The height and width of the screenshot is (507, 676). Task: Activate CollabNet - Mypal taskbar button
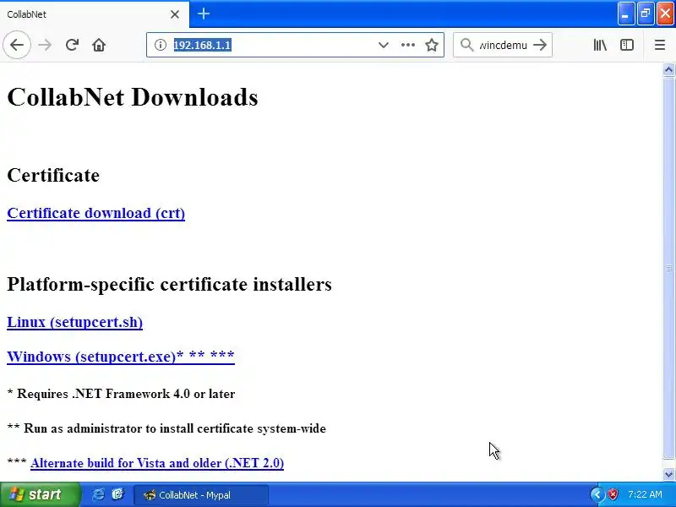coord(201,495)
